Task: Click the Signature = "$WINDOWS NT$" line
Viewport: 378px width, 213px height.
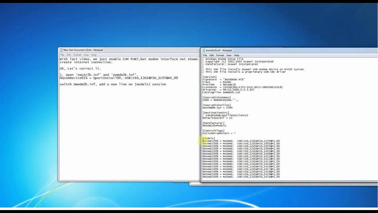Action: [x=224, y=80]
